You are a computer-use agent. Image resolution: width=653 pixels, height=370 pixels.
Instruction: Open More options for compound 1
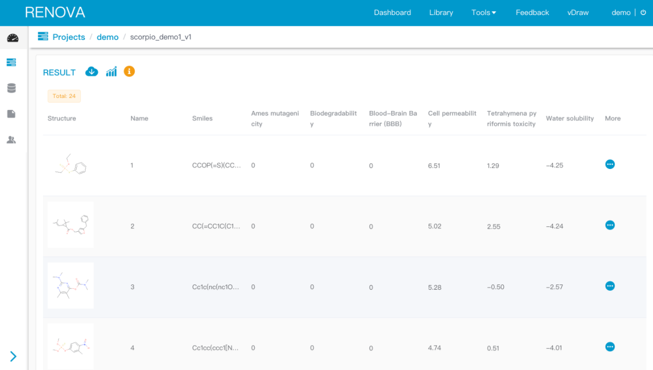coord(610,164)
